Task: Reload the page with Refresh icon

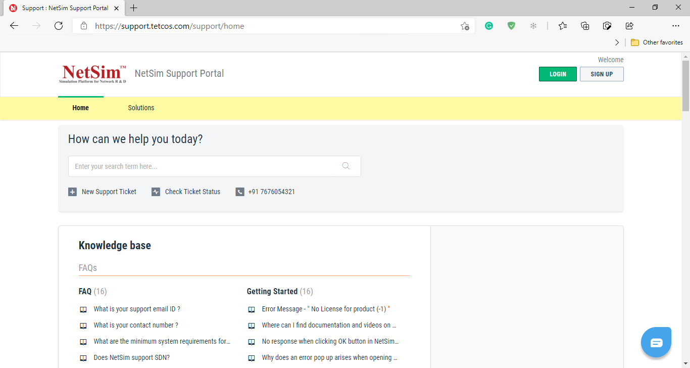Action: (59, 26)
